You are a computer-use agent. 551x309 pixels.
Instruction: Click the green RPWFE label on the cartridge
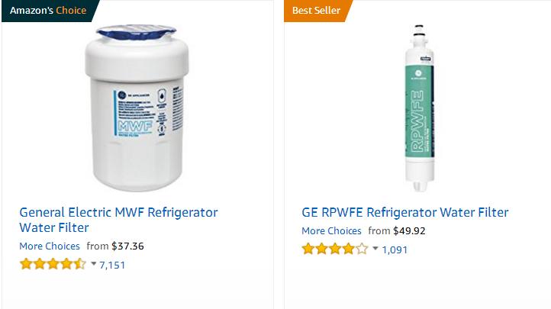pos(420,111)
